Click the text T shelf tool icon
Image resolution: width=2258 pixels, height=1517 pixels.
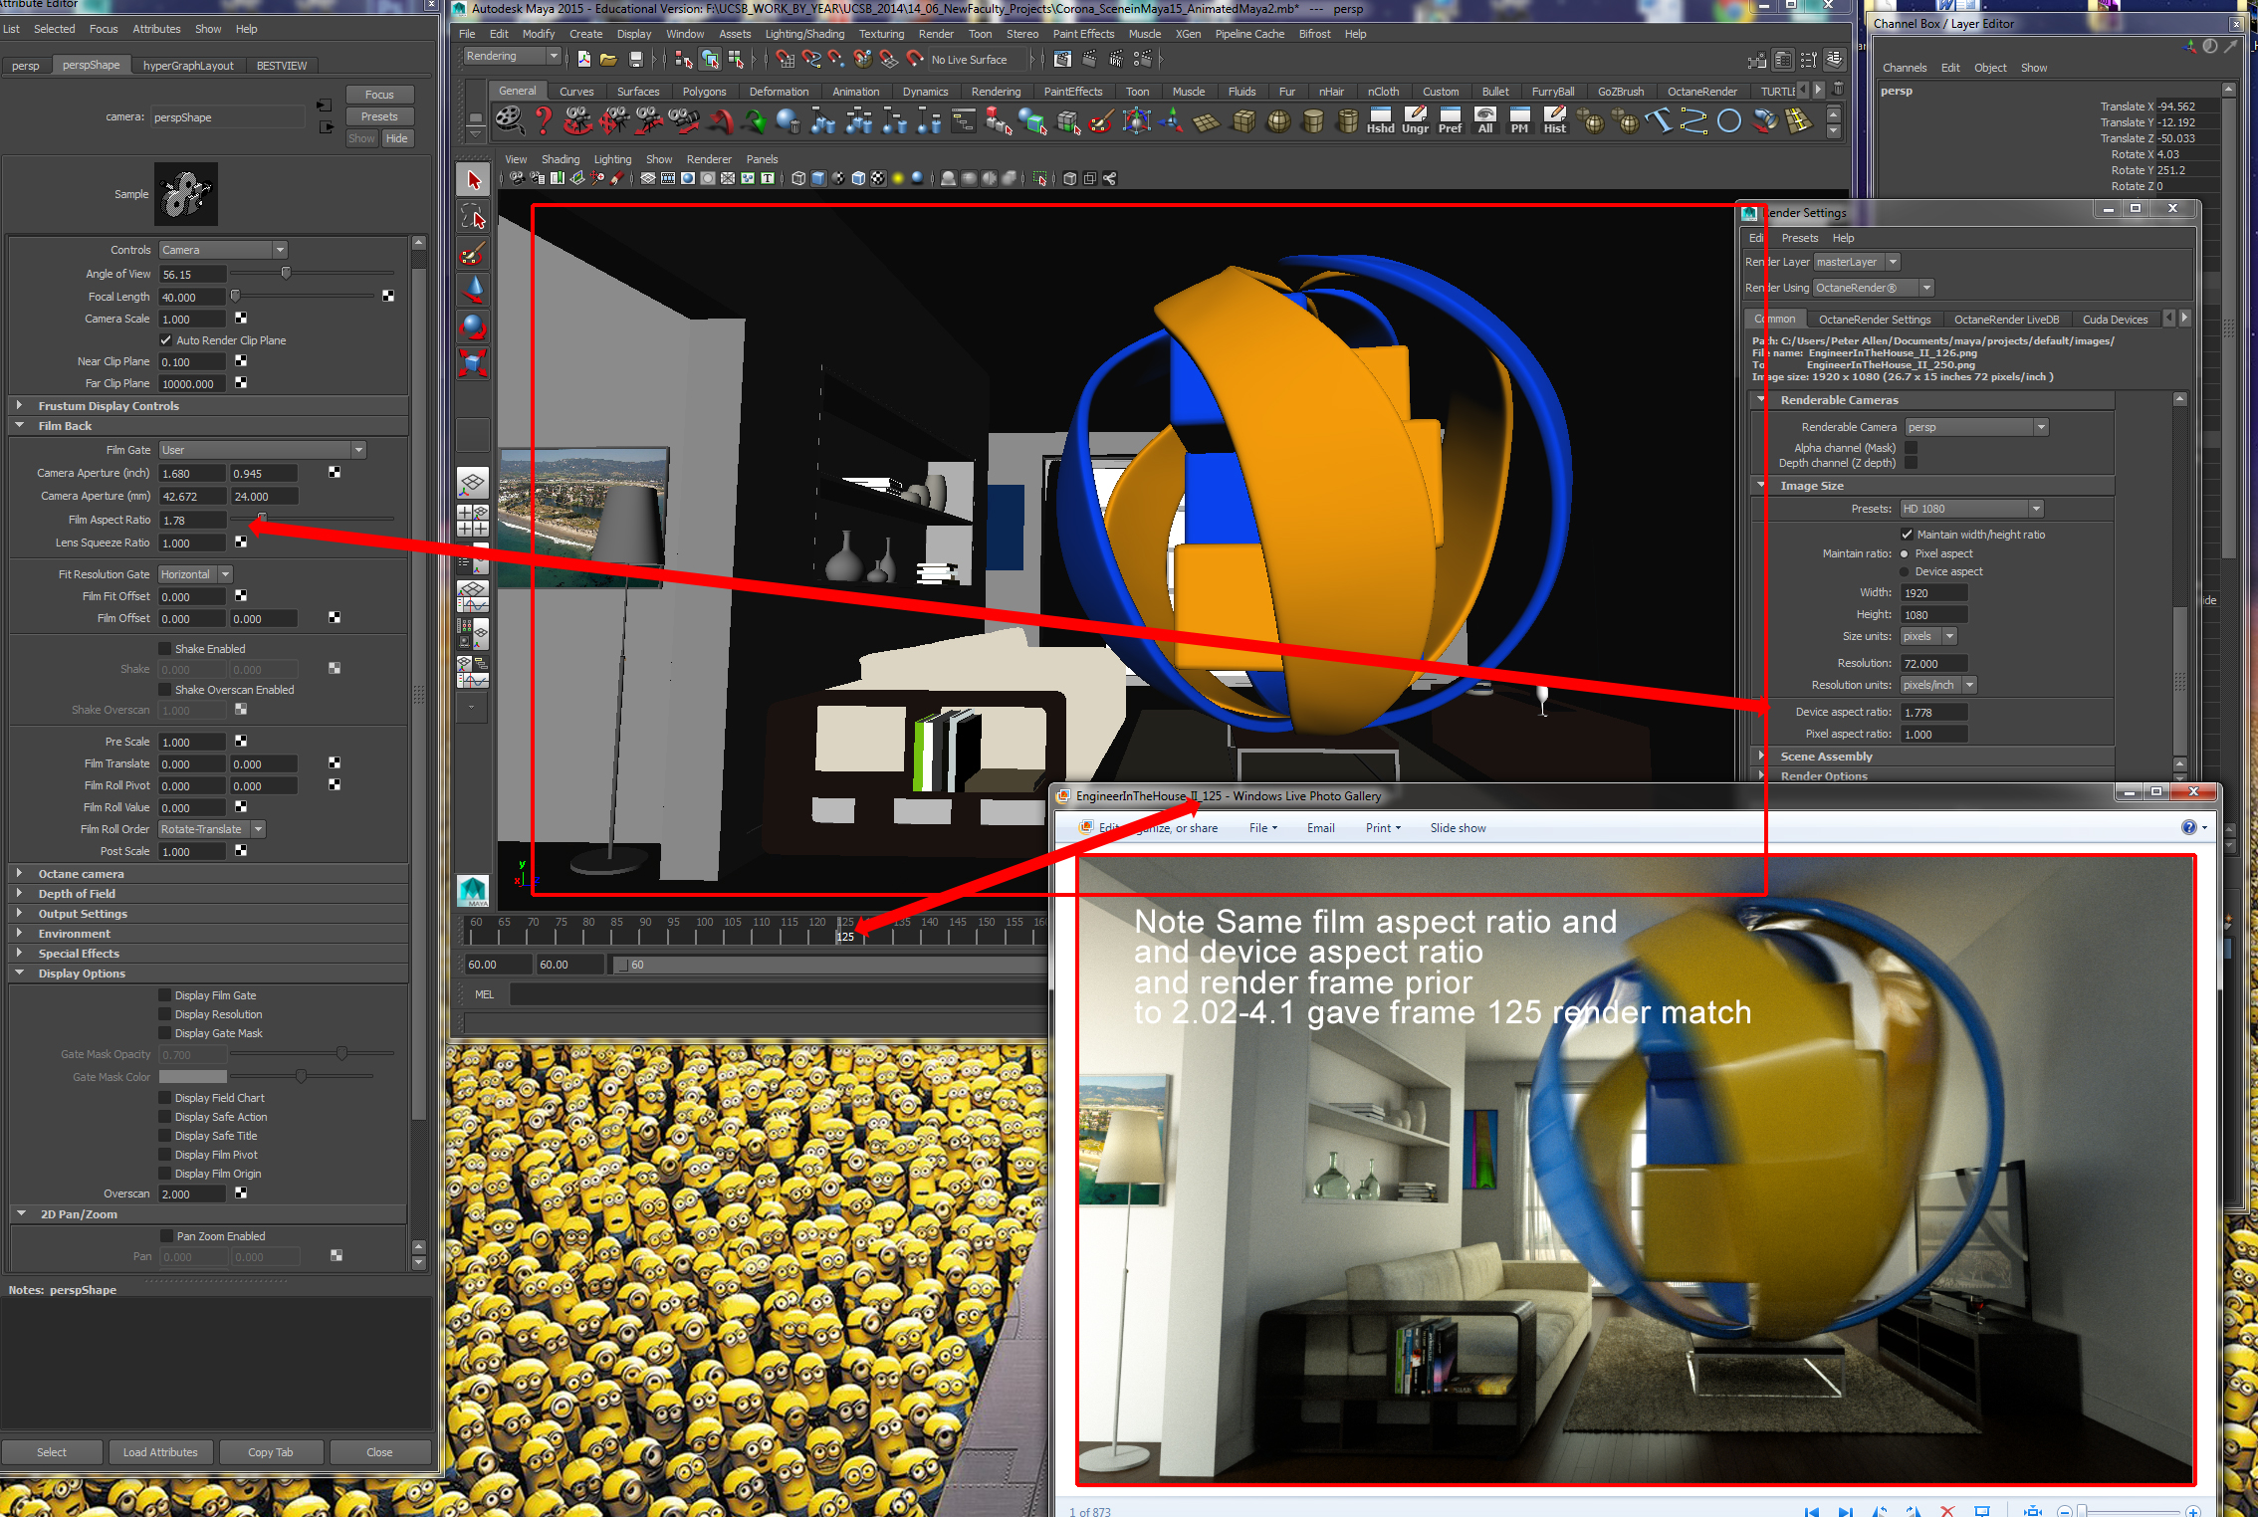pyautogui.click(x=1659, y=120)
